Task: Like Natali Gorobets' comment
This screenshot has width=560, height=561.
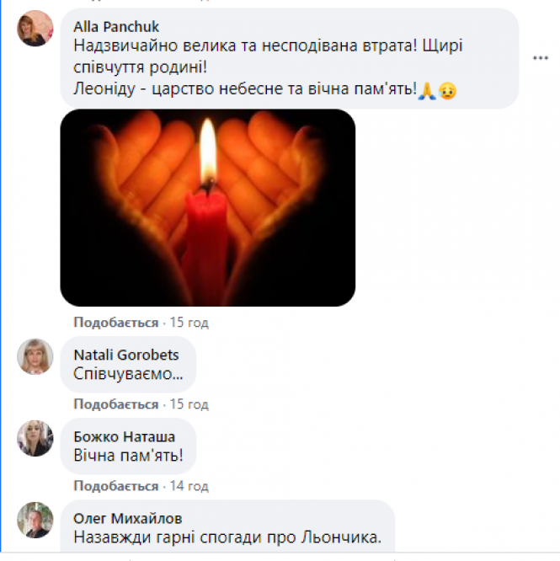Action: 116,404
